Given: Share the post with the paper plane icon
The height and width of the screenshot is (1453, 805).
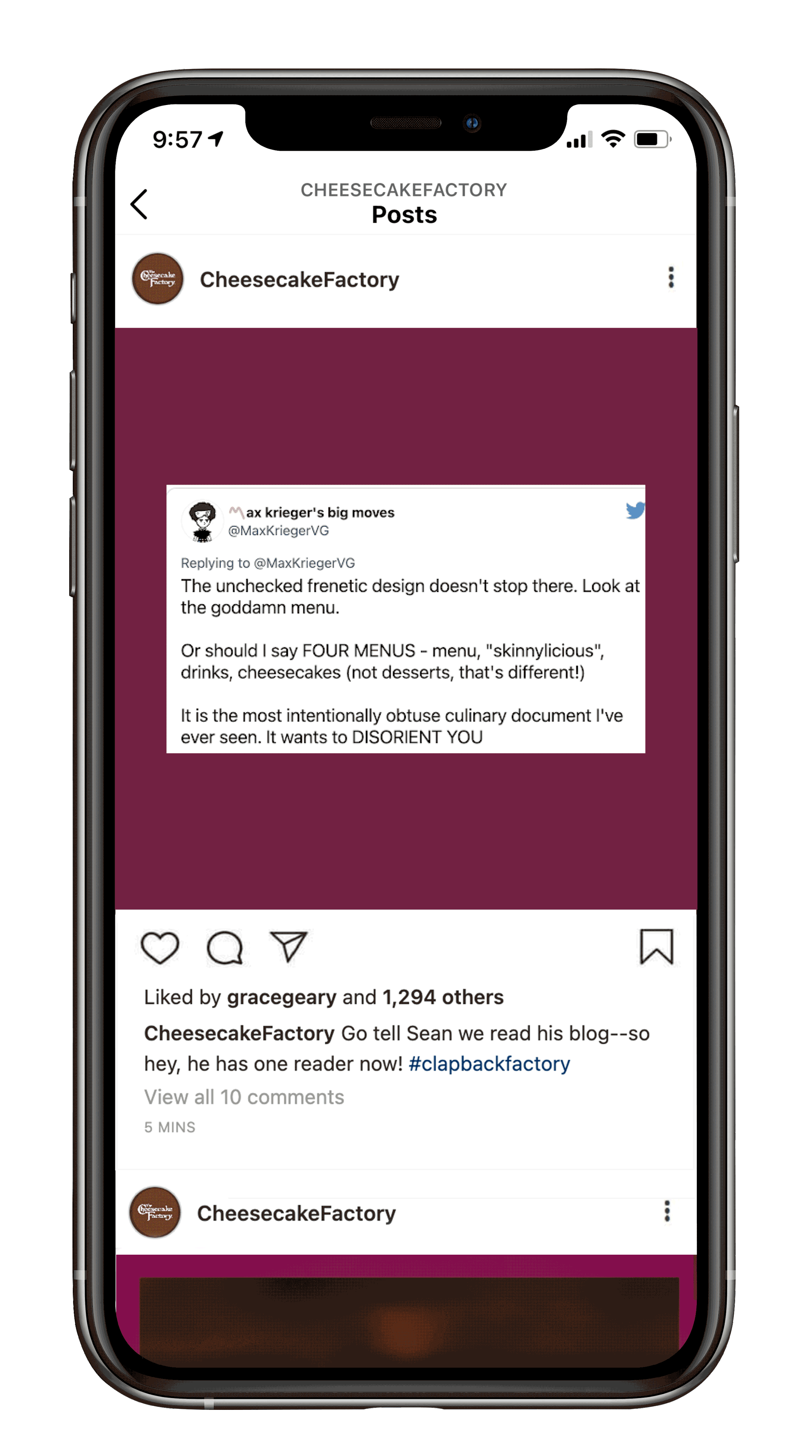Looking at the screenshot, I should 288,946.
